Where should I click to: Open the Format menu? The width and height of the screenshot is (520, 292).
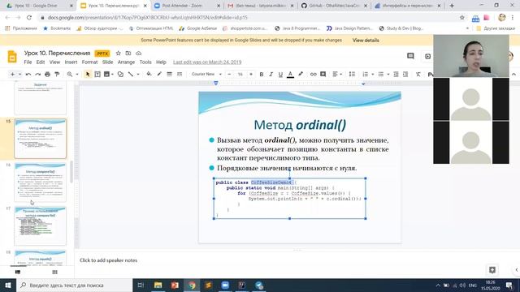(x=89, y=62)
